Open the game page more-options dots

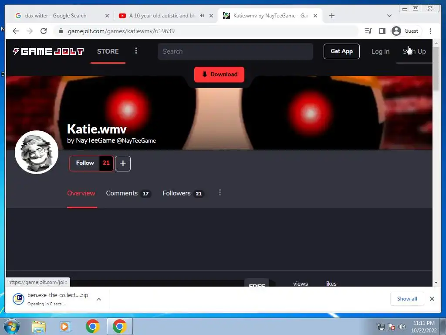220,193
